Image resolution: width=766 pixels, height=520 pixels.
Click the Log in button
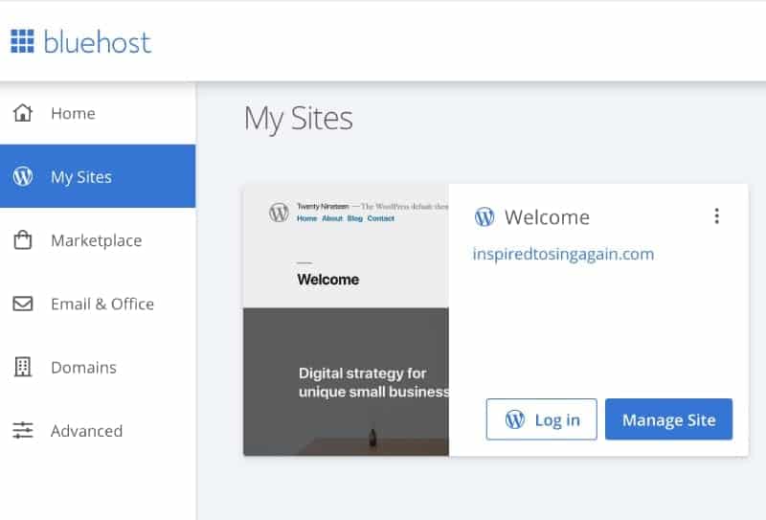coord(541,419)
